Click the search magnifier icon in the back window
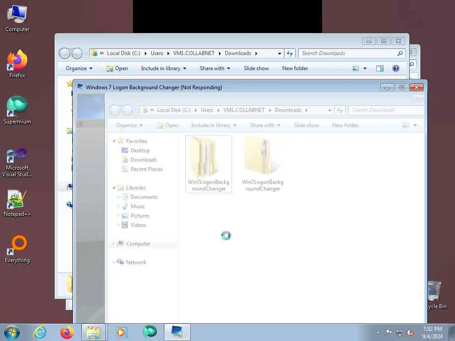The height and width of the screenshot is (341, 455). 400,53
